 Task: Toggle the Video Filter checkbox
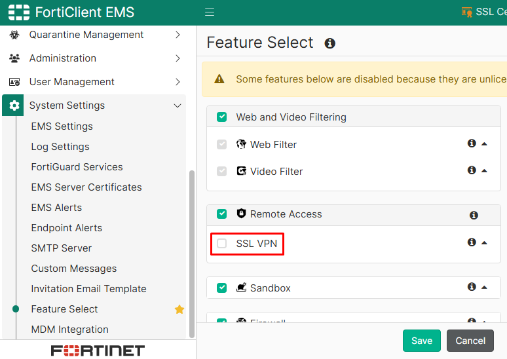(222, 171)
